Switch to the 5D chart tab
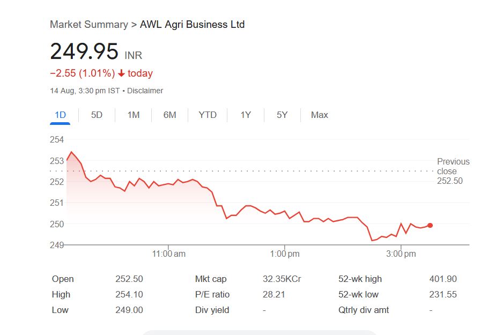The width and height of the screenshot is (502, 335). click(x=97, y=115)
